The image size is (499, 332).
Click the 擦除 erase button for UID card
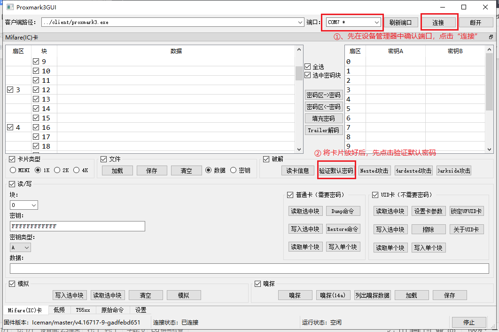(x=429, y=229)
